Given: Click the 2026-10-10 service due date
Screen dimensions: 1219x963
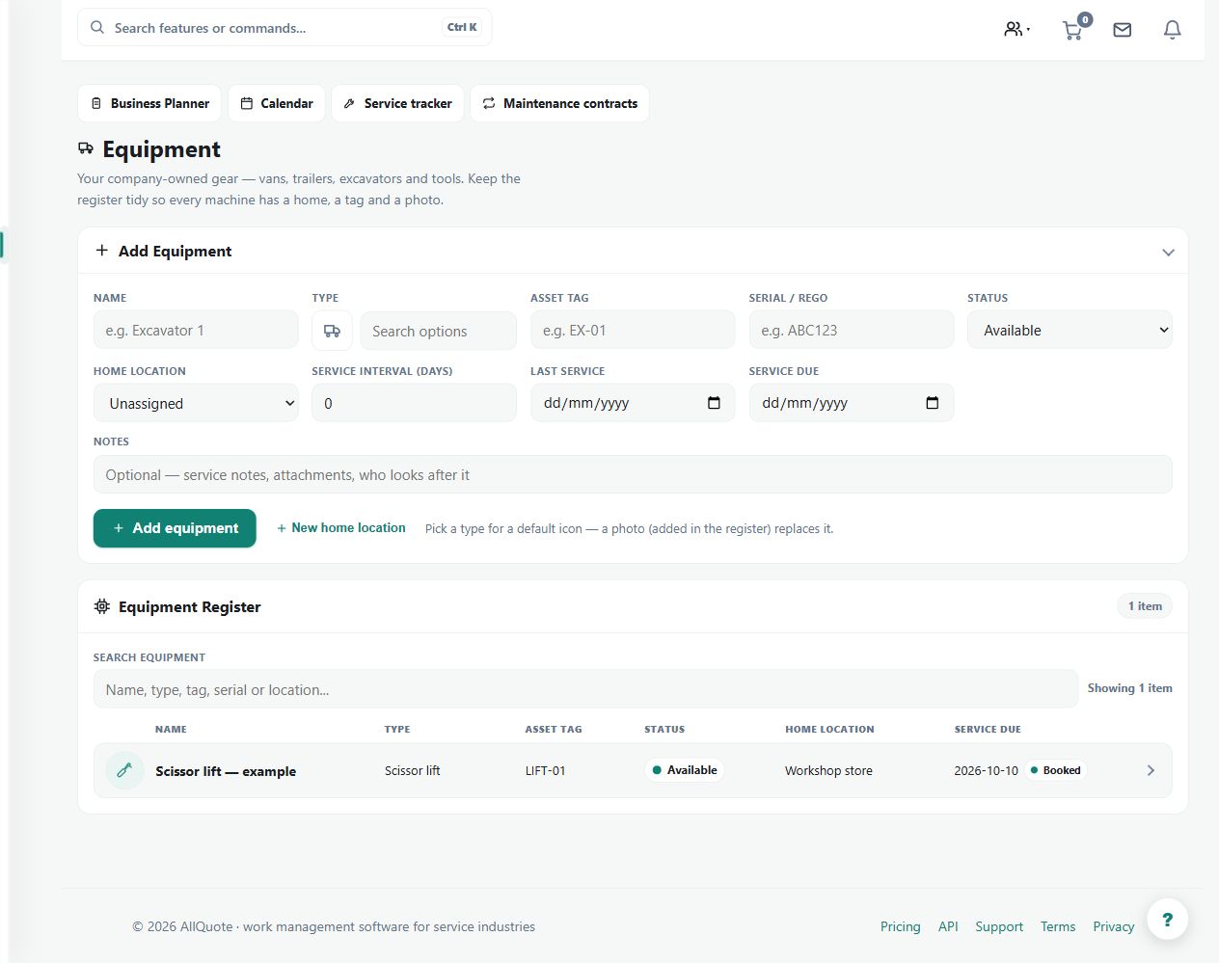Looking at the screenshot, I should [x=986, y=771].
